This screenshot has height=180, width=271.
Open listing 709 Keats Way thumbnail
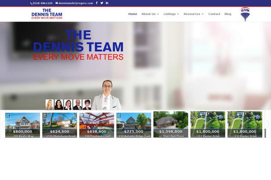(x=23, y=125)
